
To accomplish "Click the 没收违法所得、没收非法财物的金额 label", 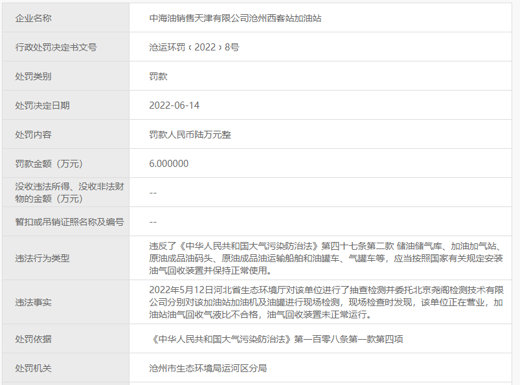I will click(69, 193).
